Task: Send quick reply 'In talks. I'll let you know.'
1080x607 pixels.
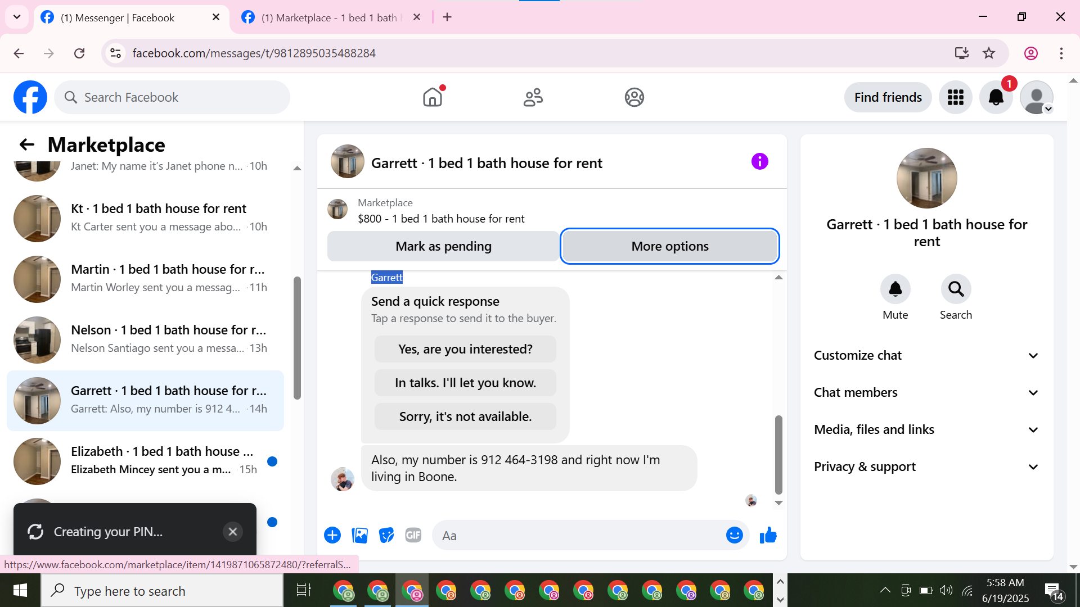Action: [x=465, y=383]
